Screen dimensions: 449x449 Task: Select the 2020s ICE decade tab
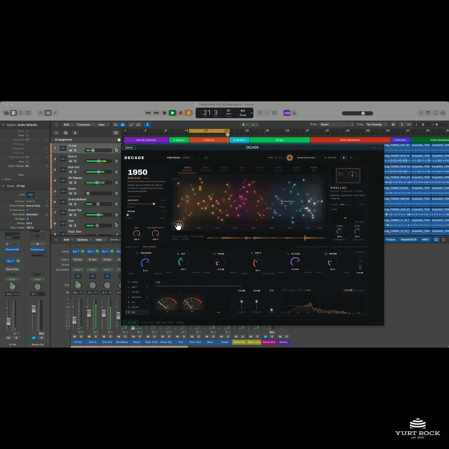314,169
